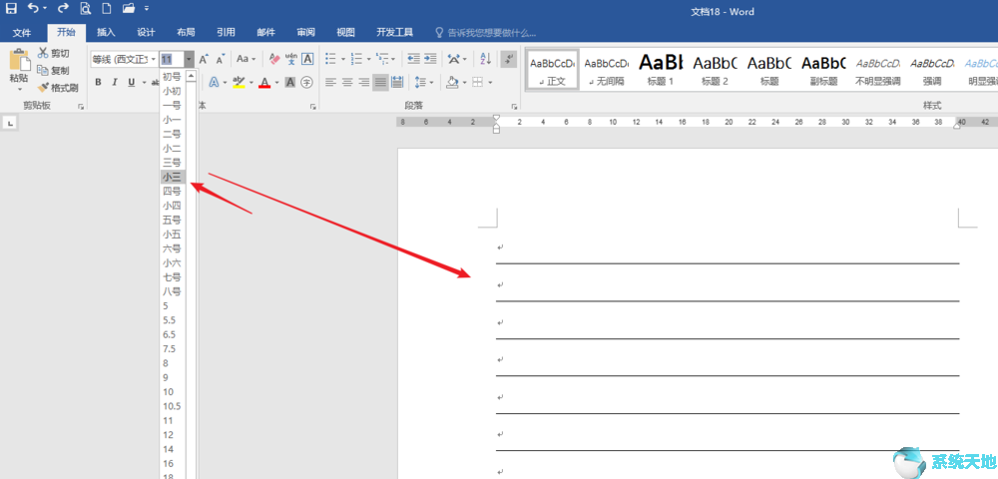
Task: Click Decrease Indent icon
Action: coord(414,59)
